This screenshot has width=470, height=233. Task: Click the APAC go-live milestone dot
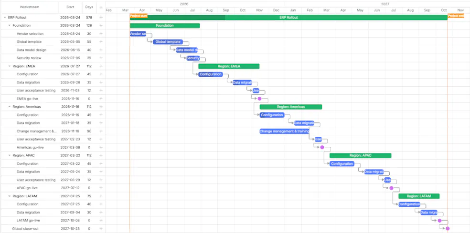point(391,188)
